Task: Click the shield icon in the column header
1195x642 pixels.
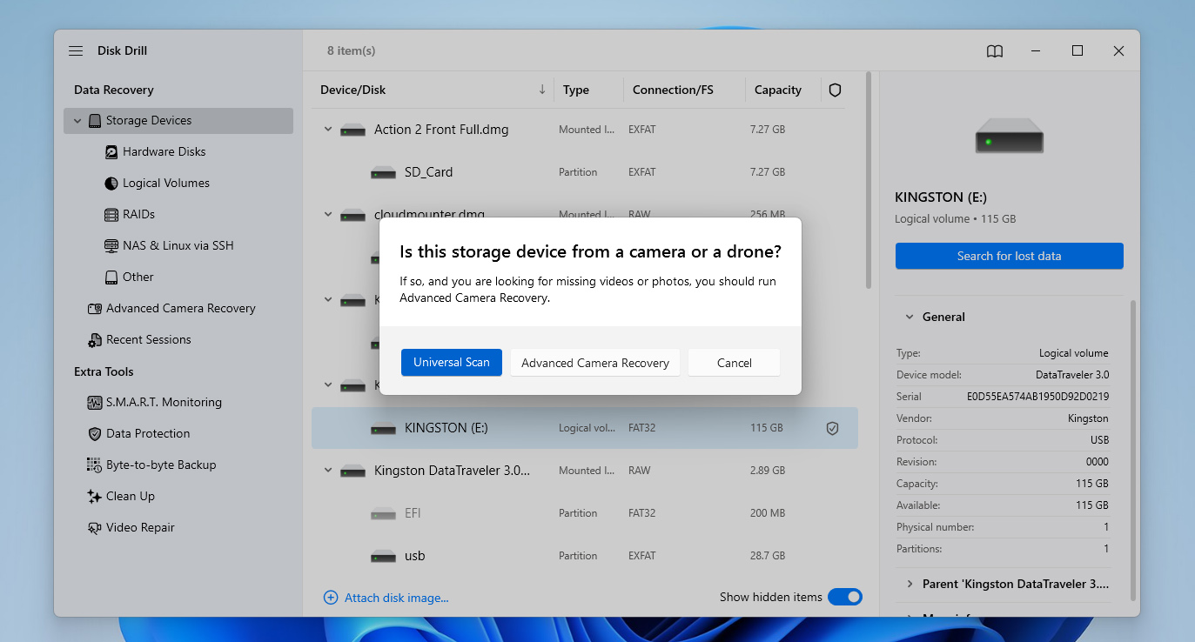Action: click(835, 90)
